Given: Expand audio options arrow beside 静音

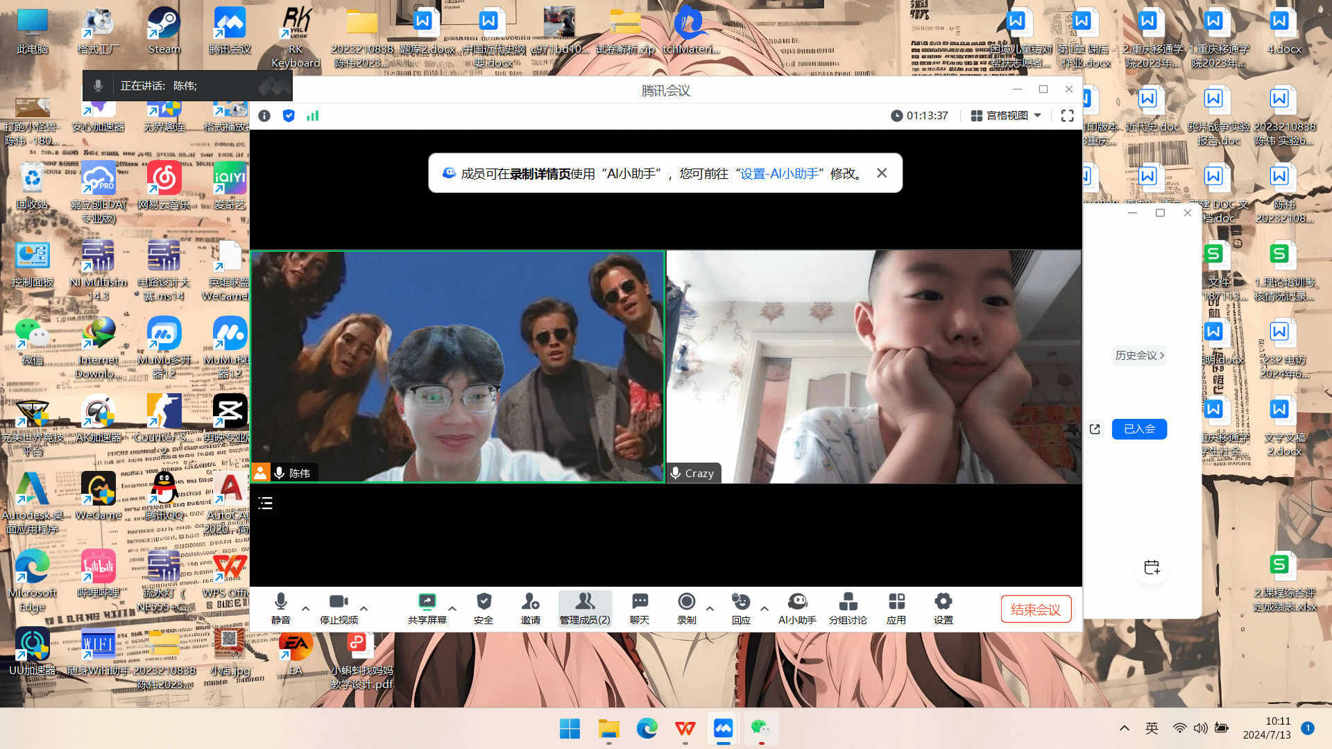Looking at the screenshot, I should pos(305,609).
